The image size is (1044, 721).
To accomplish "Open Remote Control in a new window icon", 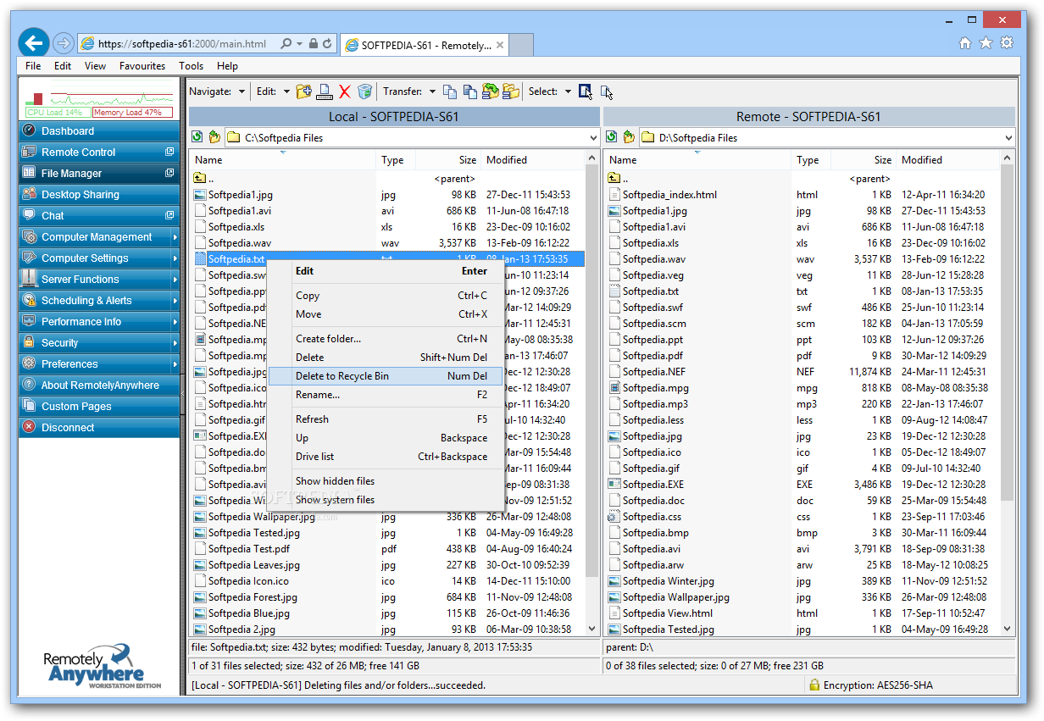I will 169,152.
